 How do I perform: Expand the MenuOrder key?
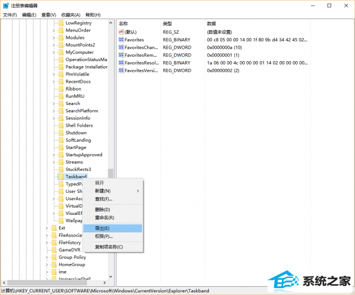click(54, 31)
